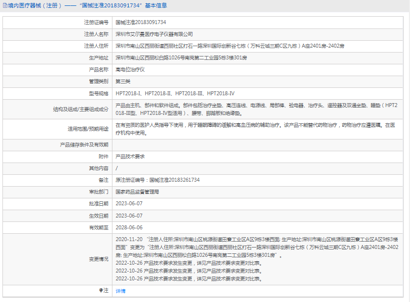410x302 pixels.
Task: Click the 产品名称 label
Action: tap(99, 70)
